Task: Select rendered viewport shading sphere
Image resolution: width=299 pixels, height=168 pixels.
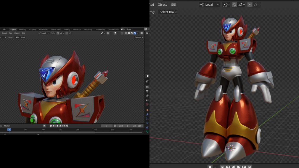Action: coord(135,33)
